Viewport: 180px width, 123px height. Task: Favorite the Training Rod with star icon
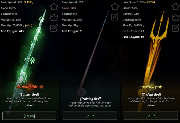115,7
